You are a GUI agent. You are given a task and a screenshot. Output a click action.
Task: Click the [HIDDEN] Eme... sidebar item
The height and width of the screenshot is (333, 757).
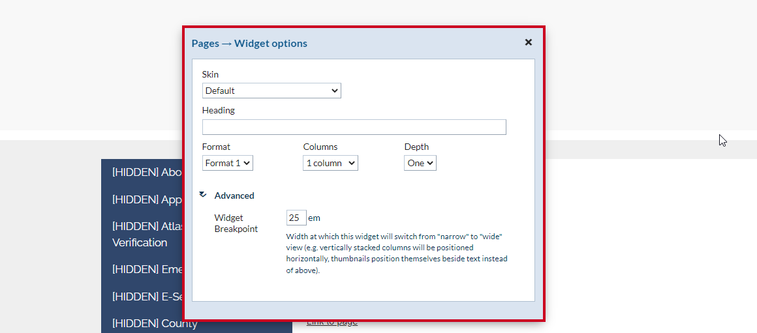tap(147, 269)
